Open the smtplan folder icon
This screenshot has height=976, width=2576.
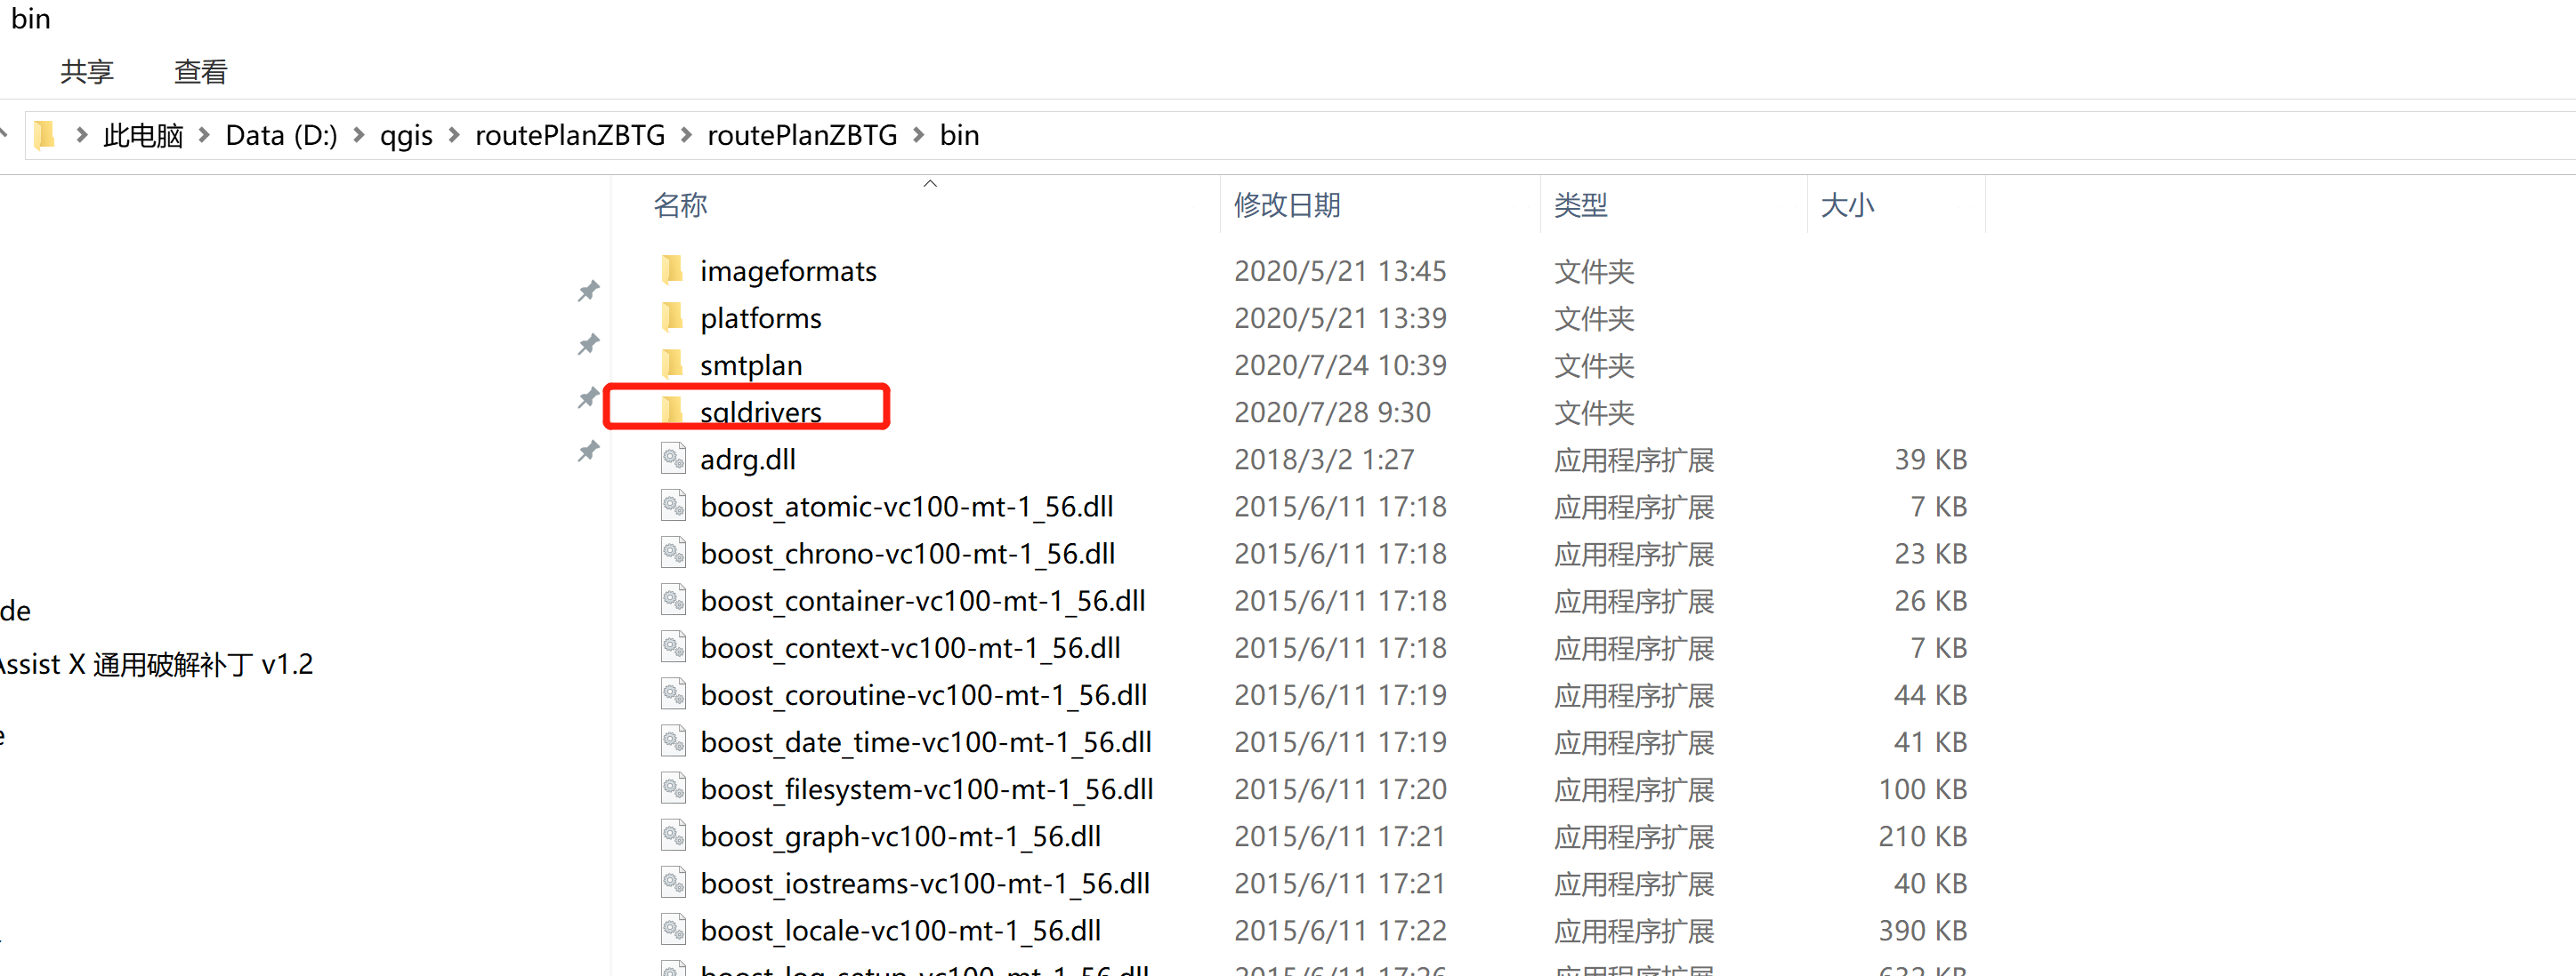click(673, 364)
